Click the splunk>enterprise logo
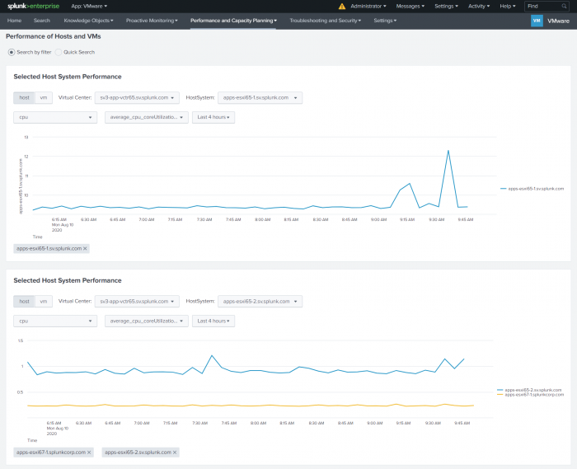This screenshot has width=577, height=469. point(33,7)
